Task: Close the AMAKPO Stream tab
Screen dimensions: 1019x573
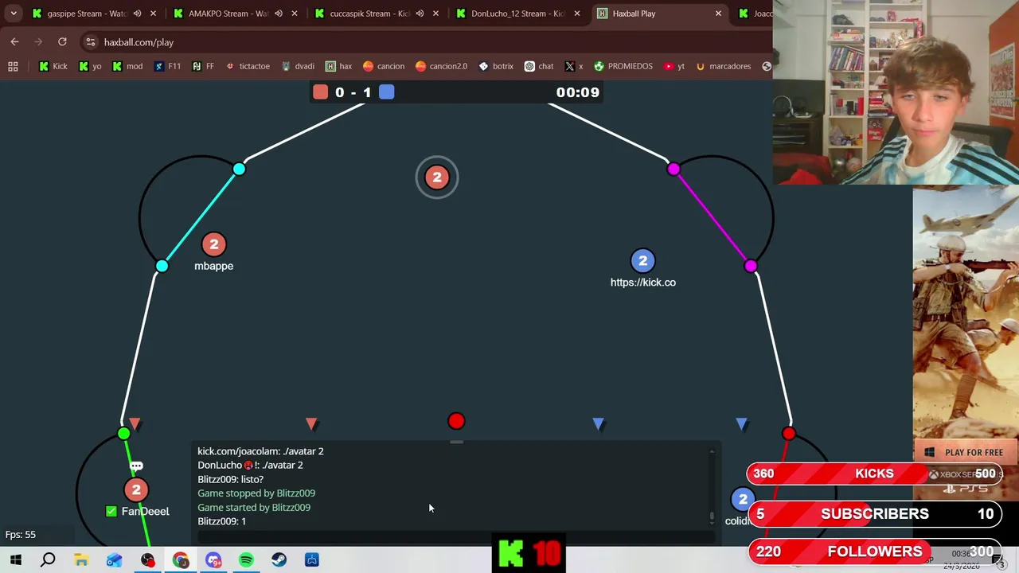Action: 295,14
